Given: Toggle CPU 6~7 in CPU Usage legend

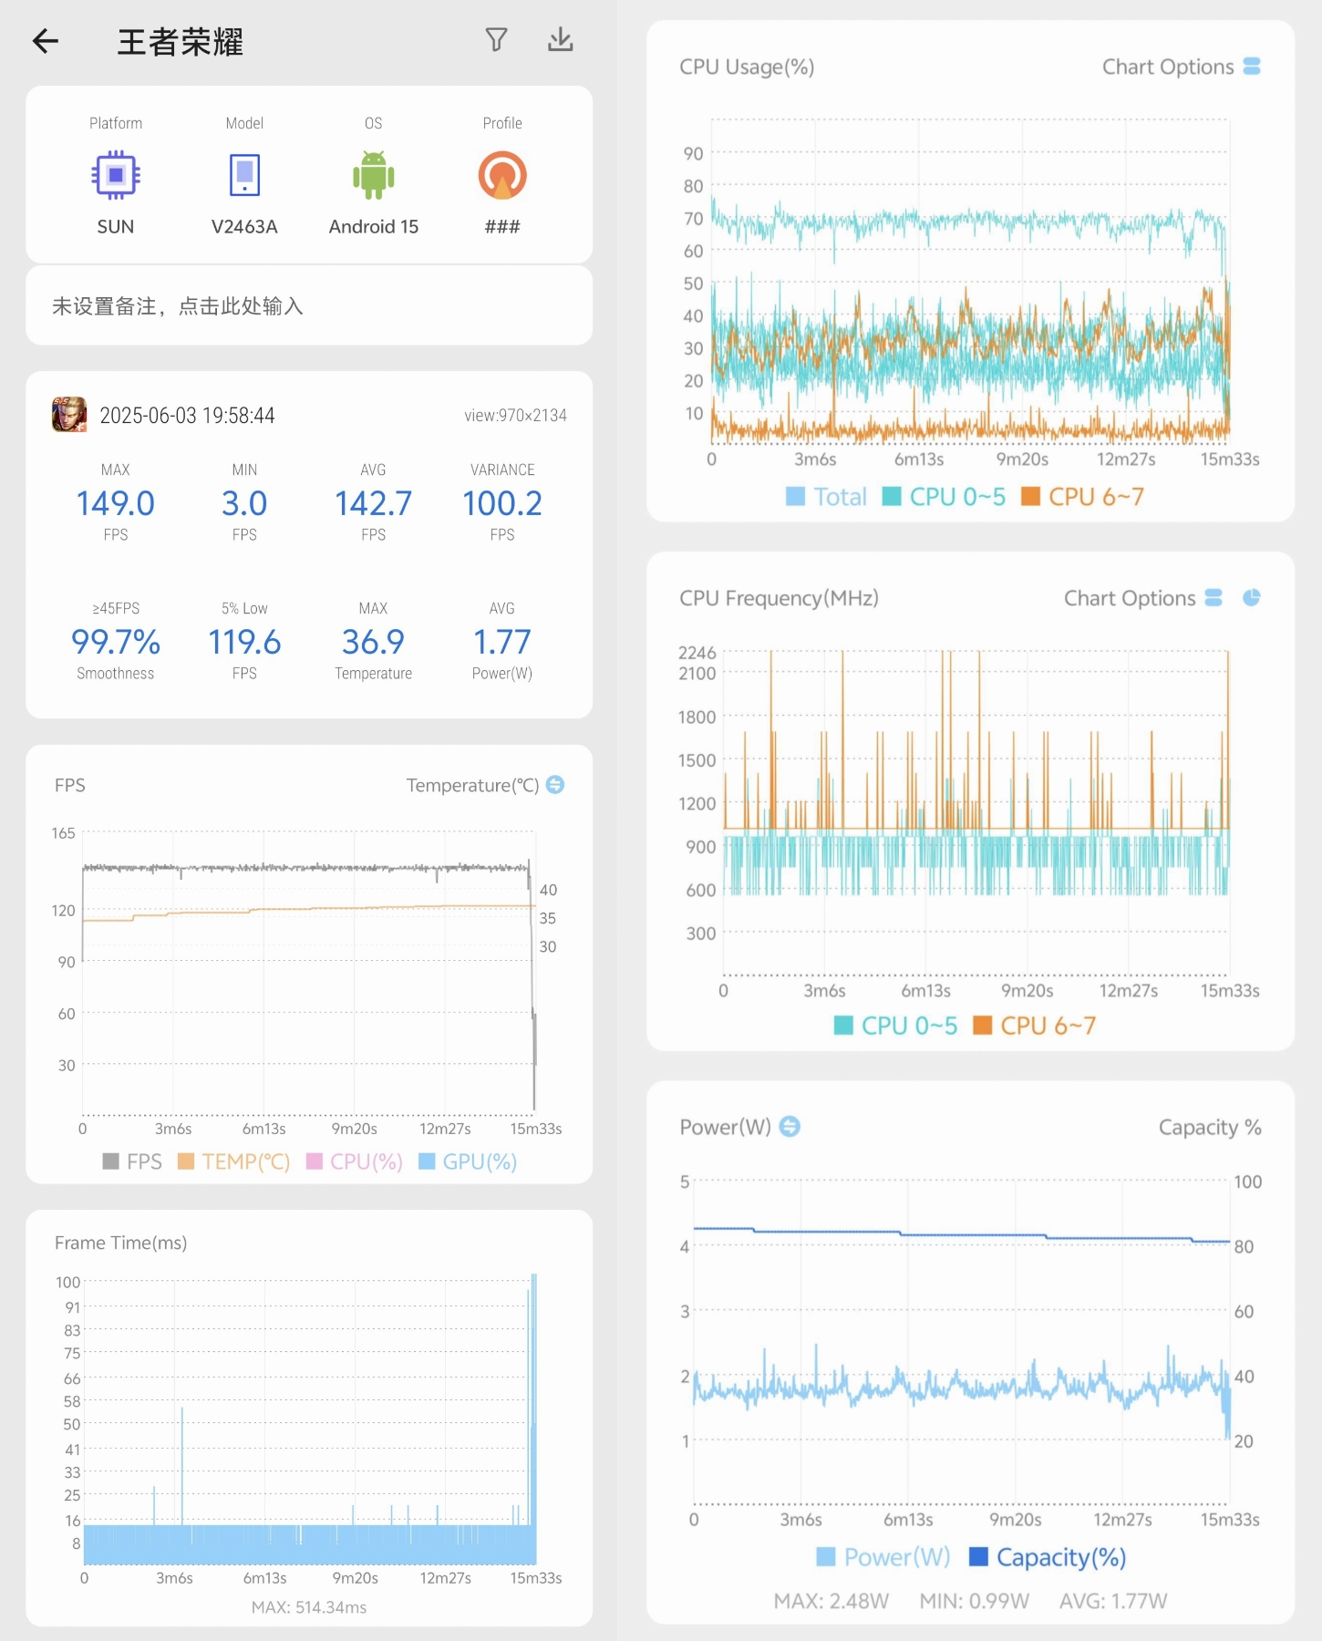Looking at the screenshot, I should (1083, 497).
